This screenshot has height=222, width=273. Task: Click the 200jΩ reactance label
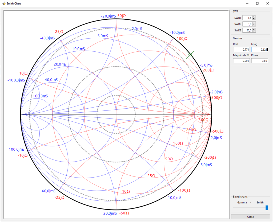208,70
